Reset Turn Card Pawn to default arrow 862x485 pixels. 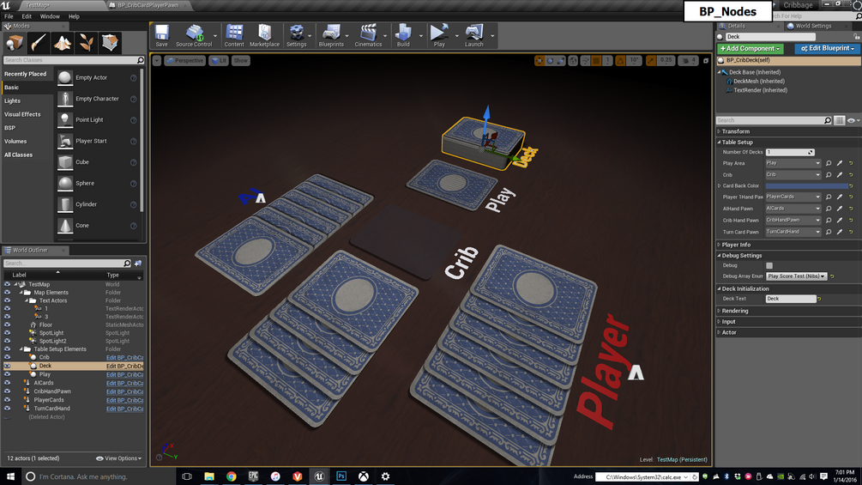pyautogui.click(x=851, y=232)
